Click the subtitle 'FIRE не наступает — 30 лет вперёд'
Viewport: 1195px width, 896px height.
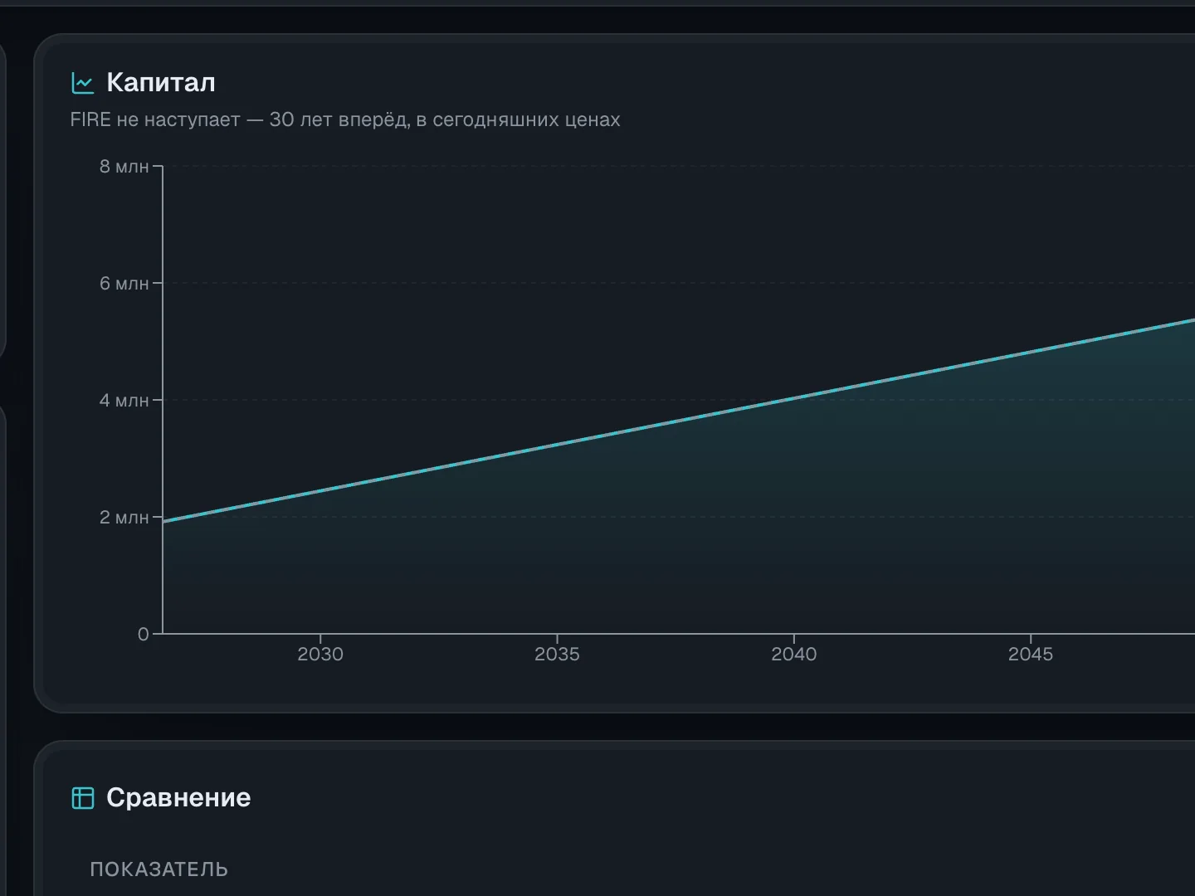(240, 119)
